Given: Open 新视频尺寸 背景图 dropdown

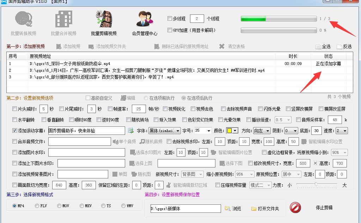Looking at the screenshot, I should tap(192, 175).
